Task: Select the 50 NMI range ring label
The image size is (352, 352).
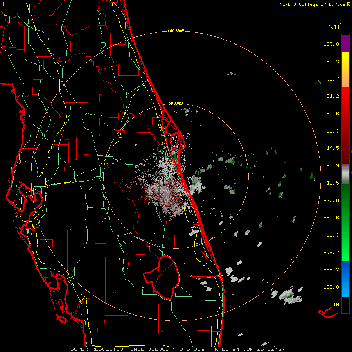Action: click(x=176, y=103)
